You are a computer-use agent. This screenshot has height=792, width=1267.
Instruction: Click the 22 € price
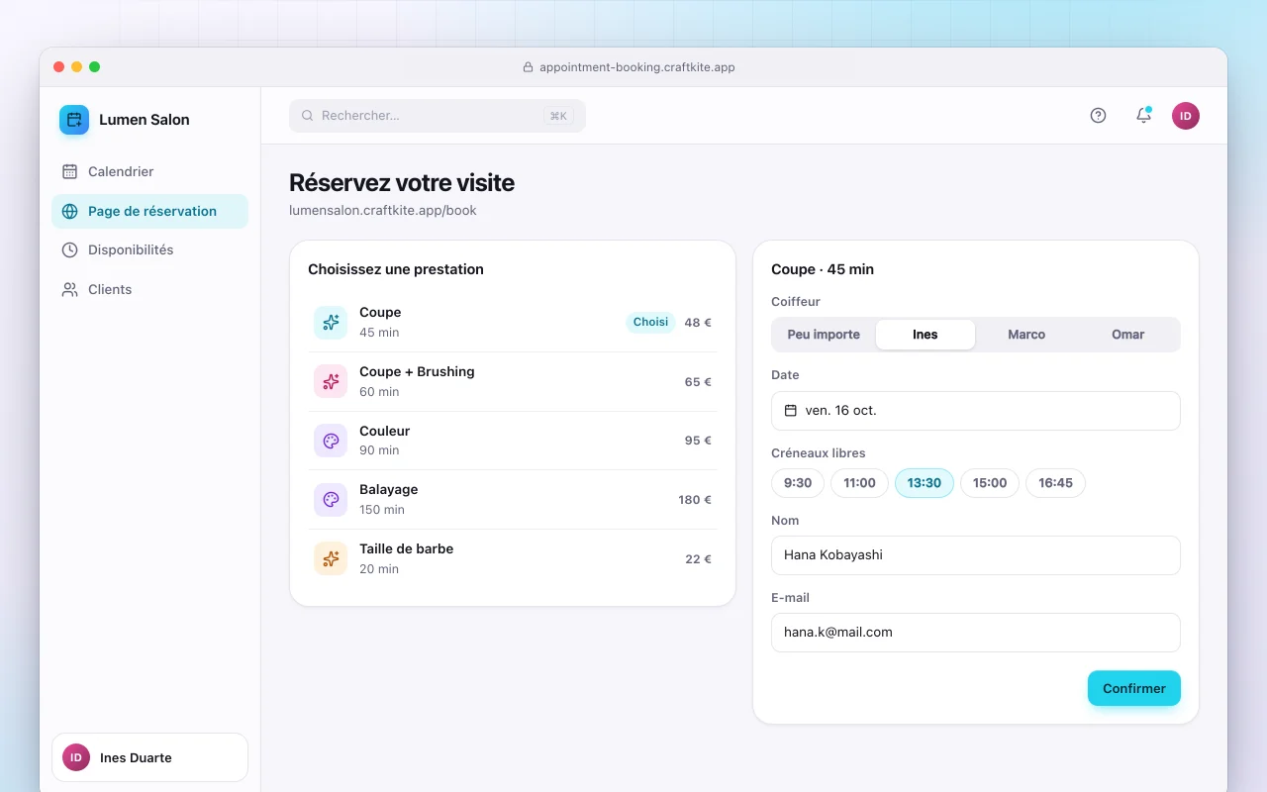(699, 559)
